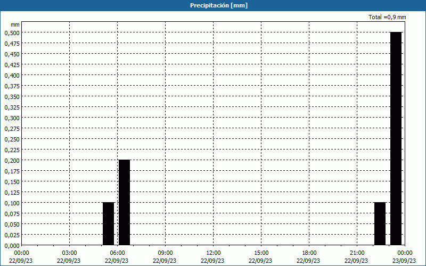This screenshot has height=266, width=426.
Task: Click the 'Total =0,9 mm' label
Action: [x=387, y=17]
